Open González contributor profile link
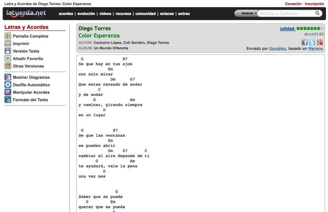 [x=278, y=49]
